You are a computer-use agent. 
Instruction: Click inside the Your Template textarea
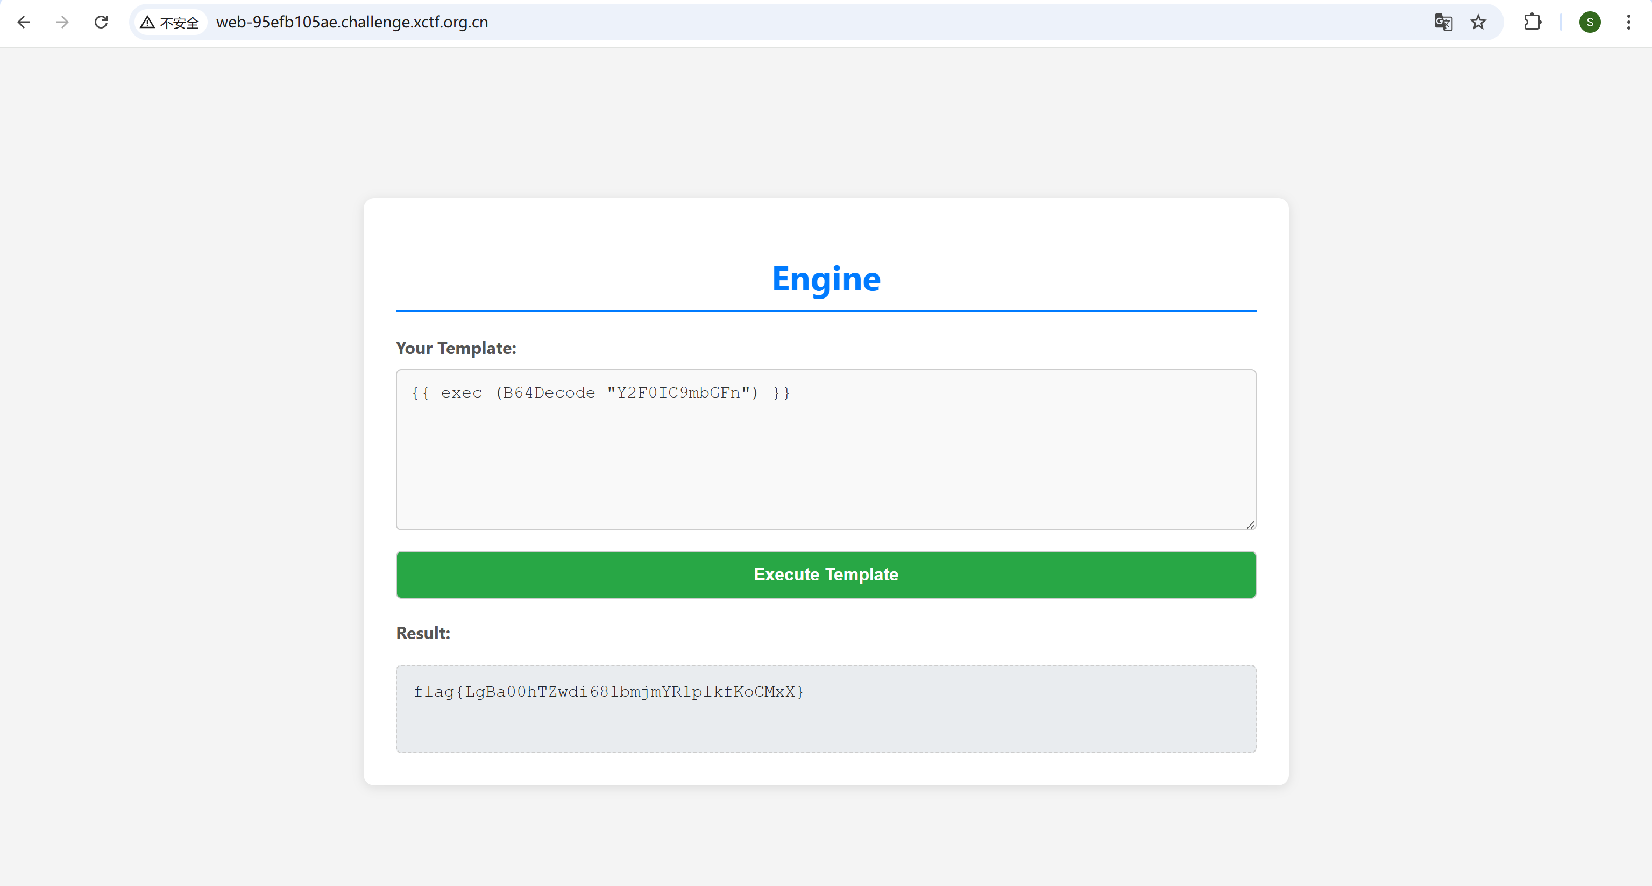826,449
